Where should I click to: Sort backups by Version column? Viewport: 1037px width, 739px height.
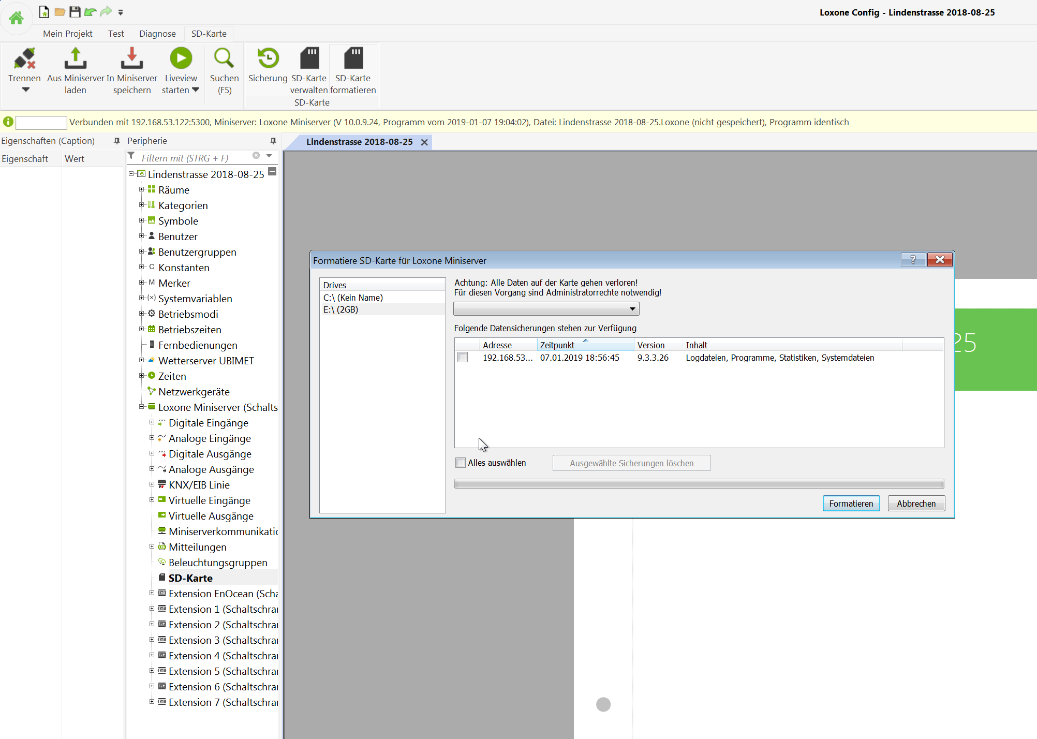658,345
